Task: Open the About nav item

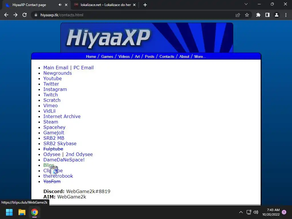Action: (x=184, y=57)
